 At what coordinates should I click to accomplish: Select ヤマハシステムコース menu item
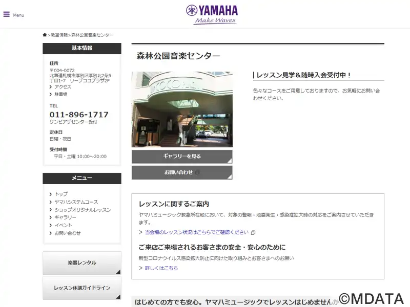tap(76, 202)
